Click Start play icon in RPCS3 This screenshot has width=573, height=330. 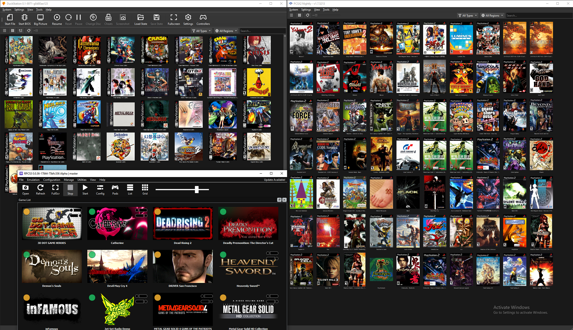85,190
